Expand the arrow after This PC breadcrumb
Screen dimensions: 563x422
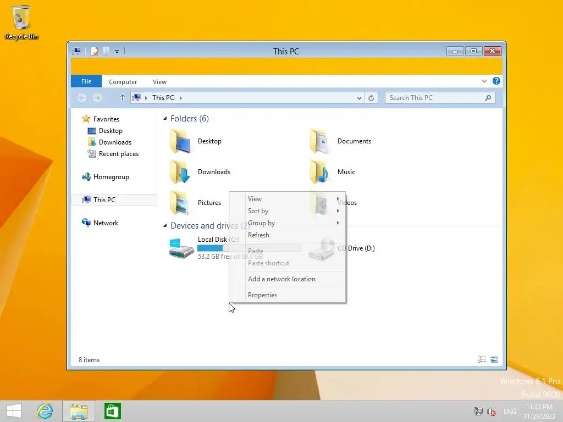180,98
